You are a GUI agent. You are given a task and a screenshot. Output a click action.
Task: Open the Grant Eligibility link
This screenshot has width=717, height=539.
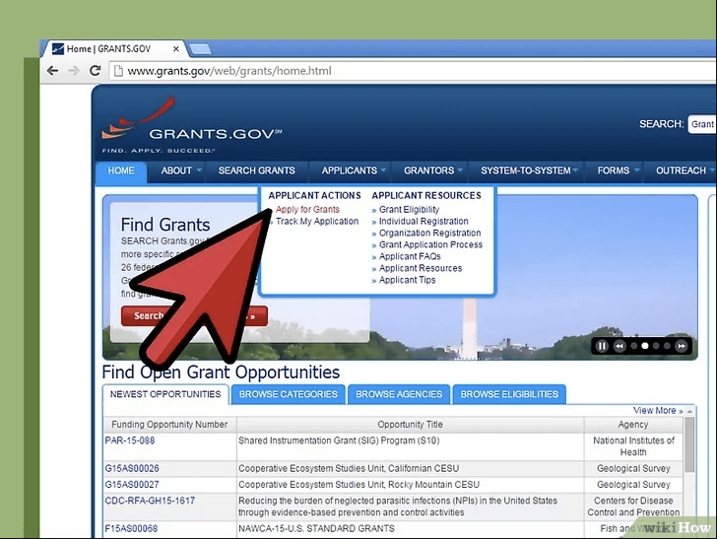409,210
